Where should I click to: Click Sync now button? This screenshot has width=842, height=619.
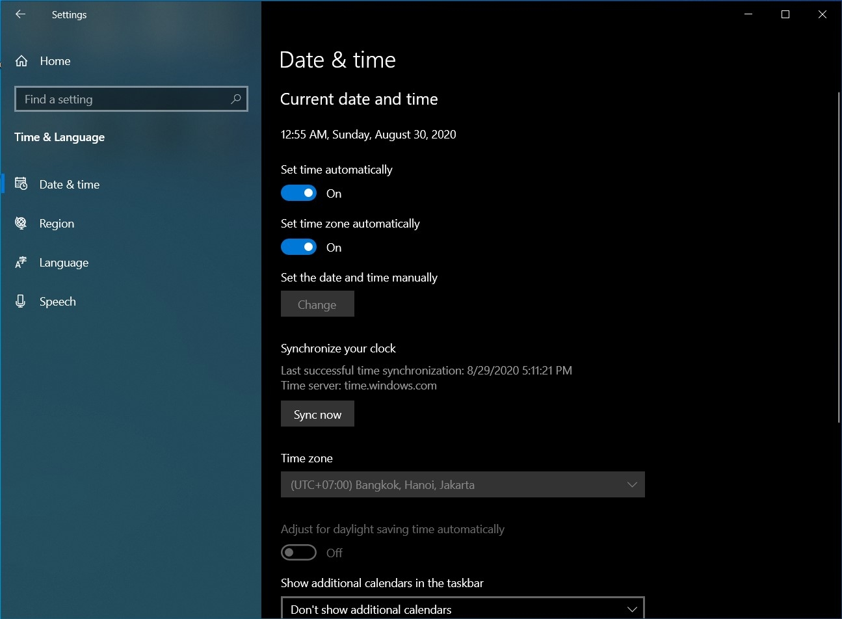317,414
